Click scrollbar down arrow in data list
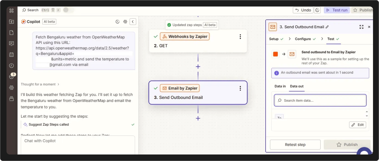 point(367,116)
